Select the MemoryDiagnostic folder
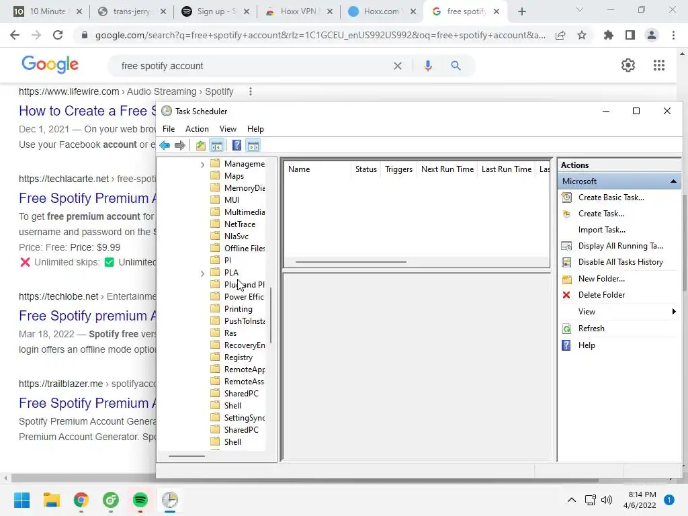Screen dimensions: 688x516 click(x=245, y=188)
